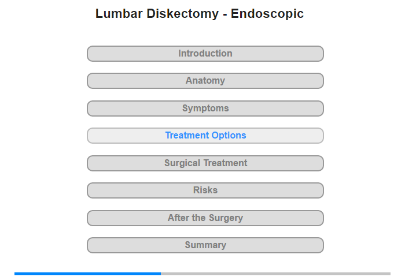
Task: Click the highlighted Treatment Options button
Action: [205, 136]
